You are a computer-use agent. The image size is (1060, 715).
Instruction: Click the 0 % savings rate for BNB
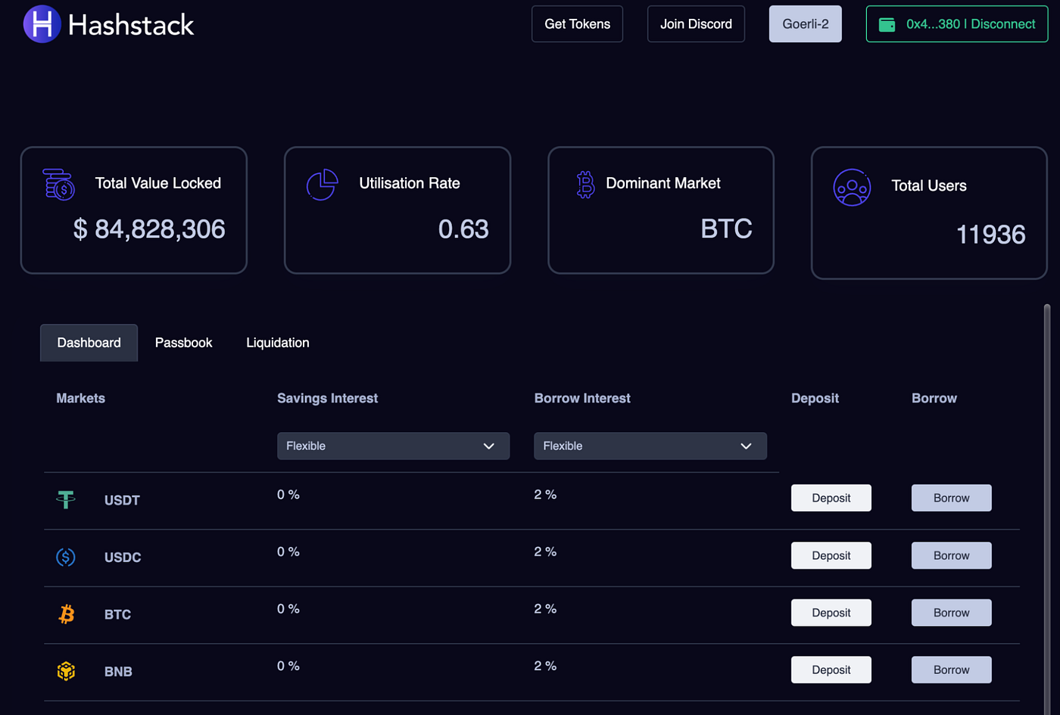(x=288, y=666)
